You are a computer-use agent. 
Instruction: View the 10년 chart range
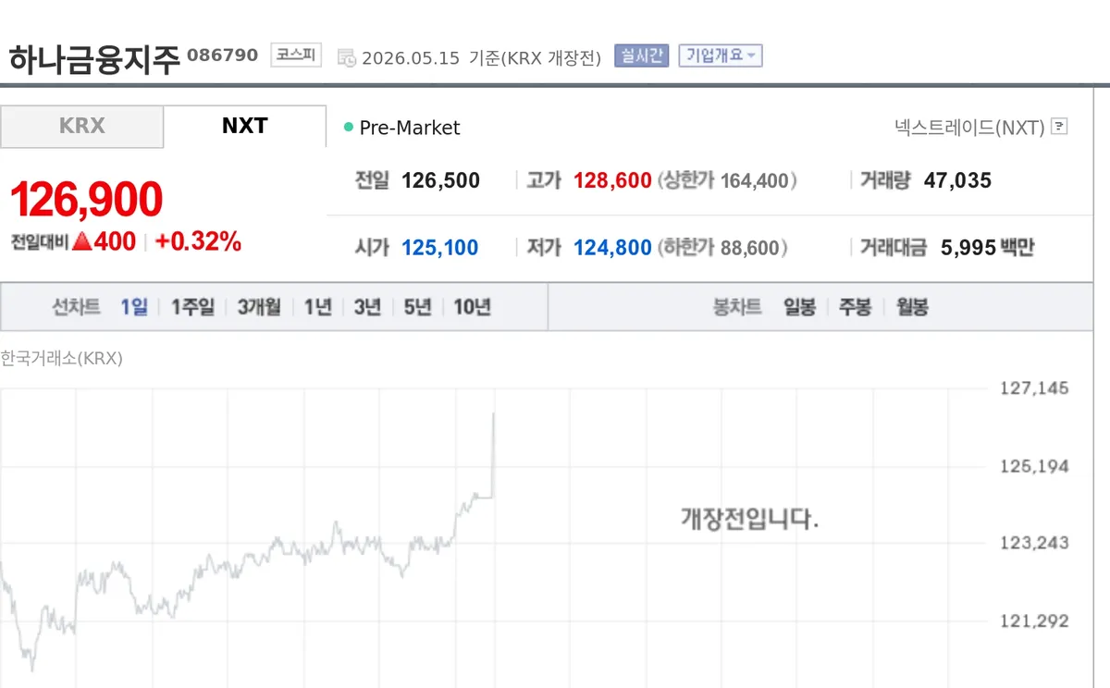[x=472, y=307]
